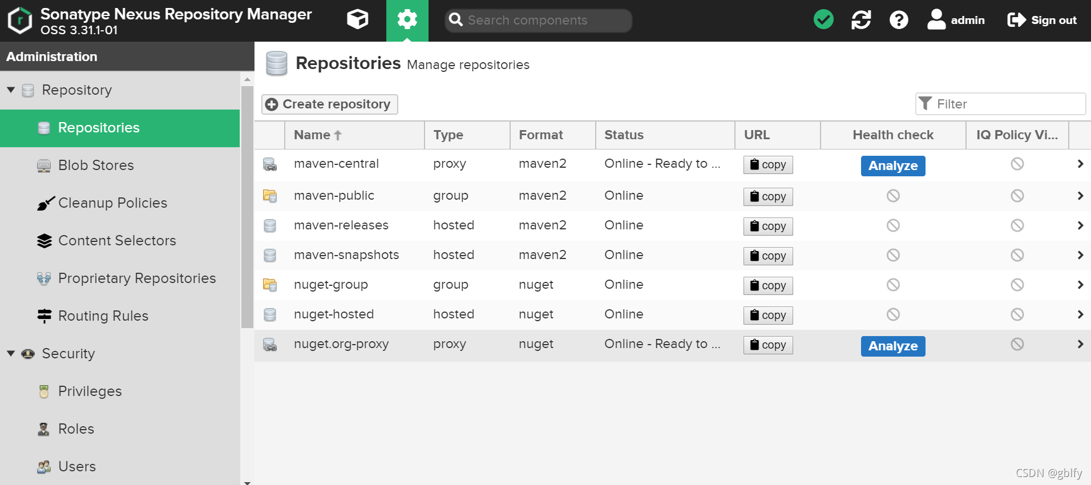
Task: Open Cleanup Policies menu item
Action: point(120,203)
